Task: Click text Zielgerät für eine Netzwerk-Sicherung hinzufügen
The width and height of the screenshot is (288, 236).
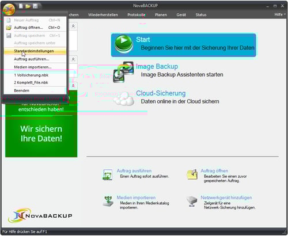Action: (230, 205)
